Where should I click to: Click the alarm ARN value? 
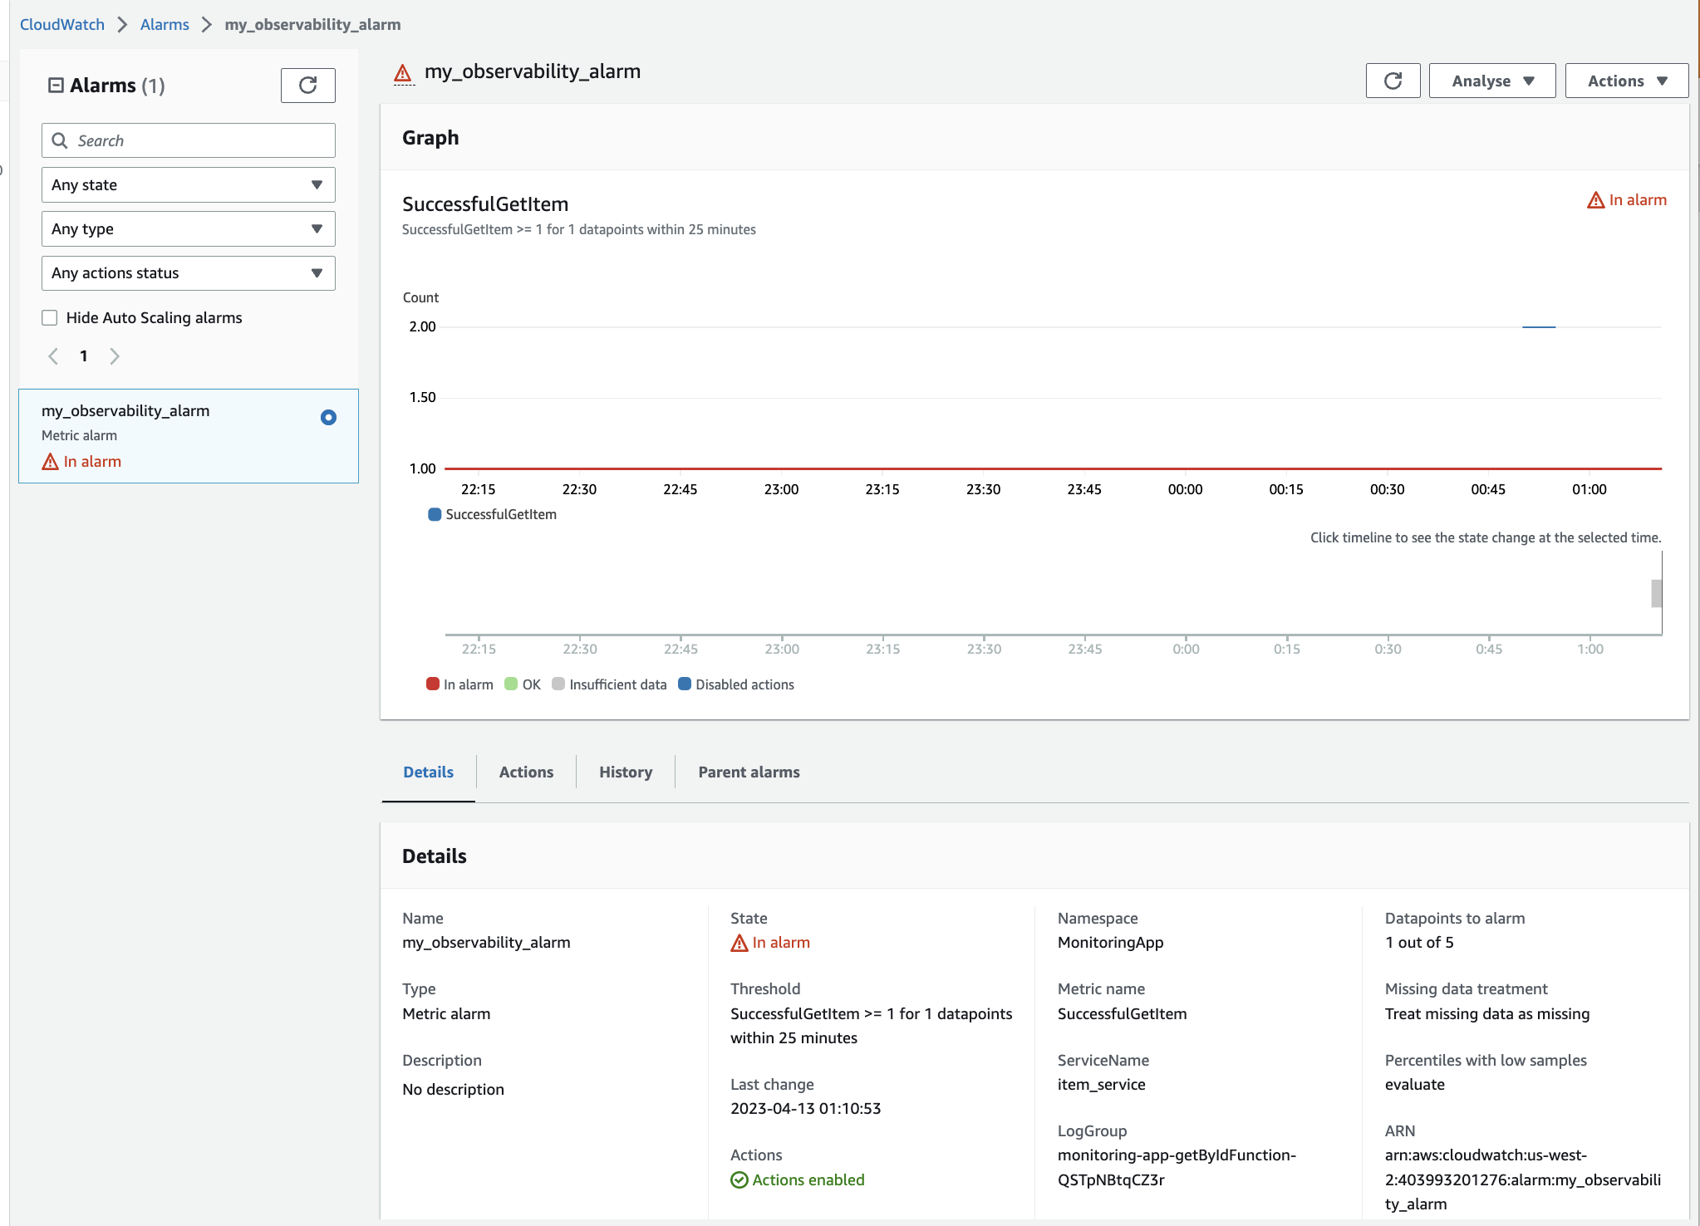[1523, 1180]
